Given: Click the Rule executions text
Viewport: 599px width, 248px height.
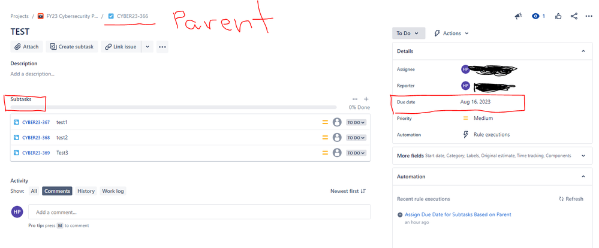Looking at the screenshot, I should [492, 135].
